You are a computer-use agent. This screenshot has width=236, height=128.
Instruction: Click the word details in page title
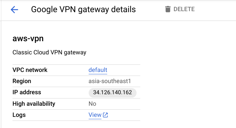click(x=123, y=9)
